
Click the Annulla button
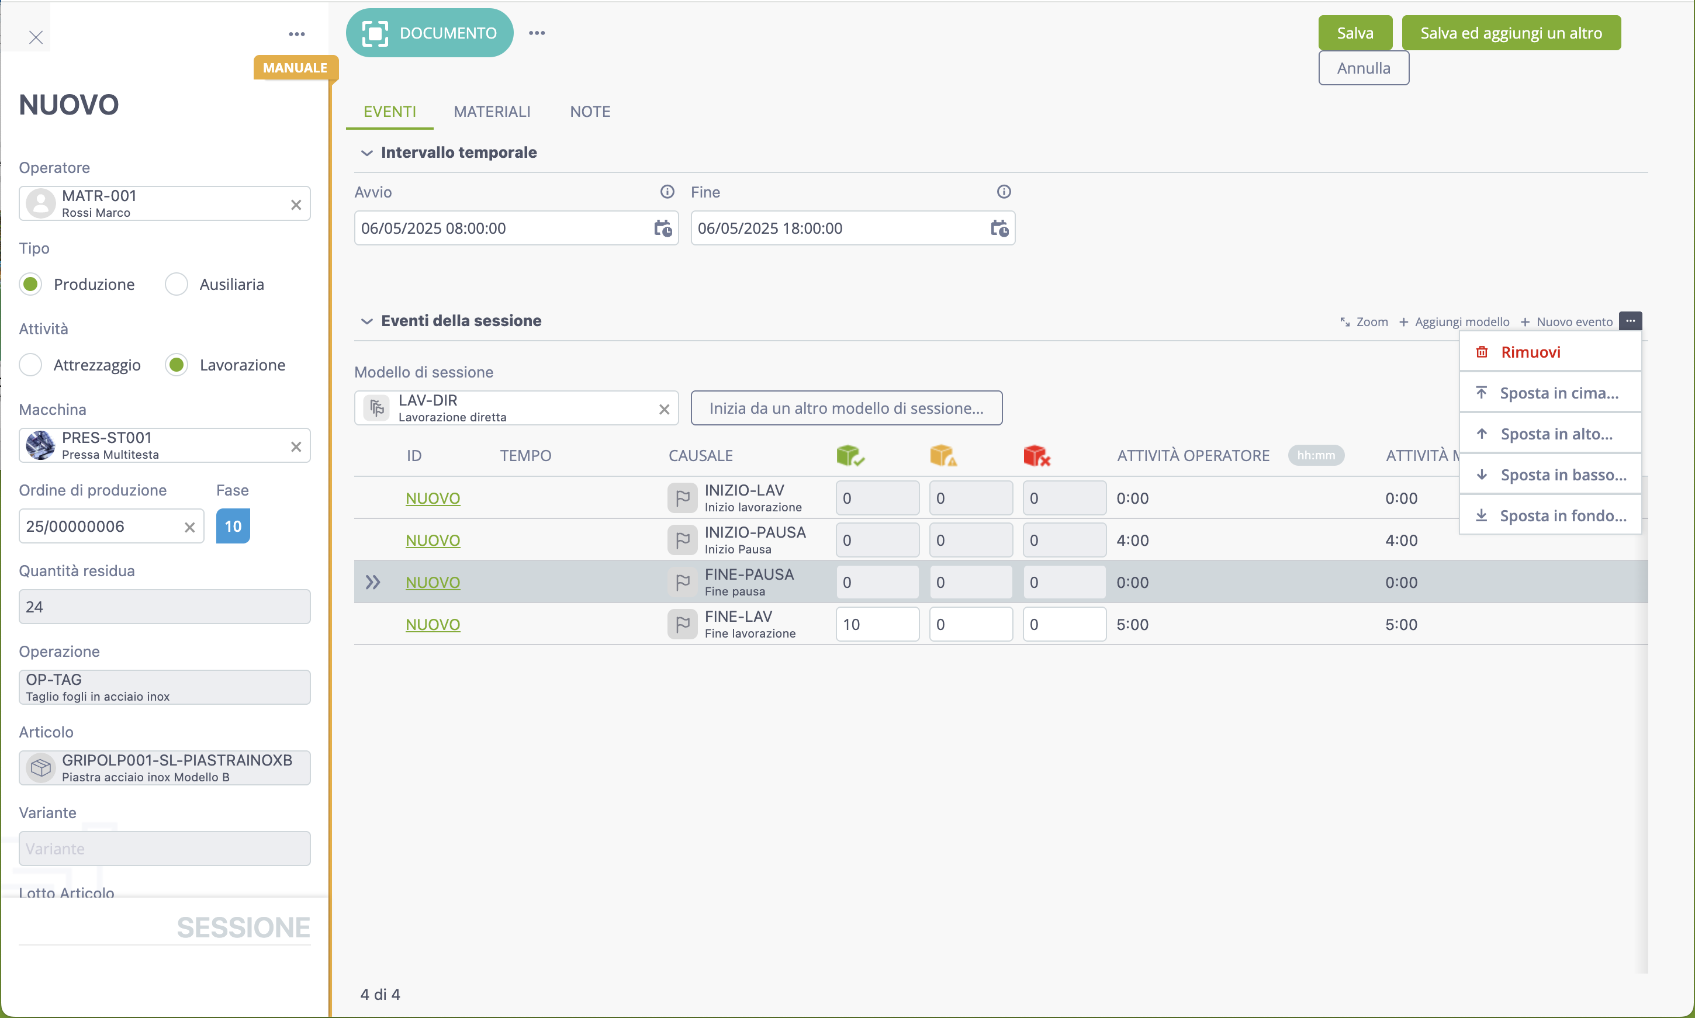click(x=1364, y=68)
